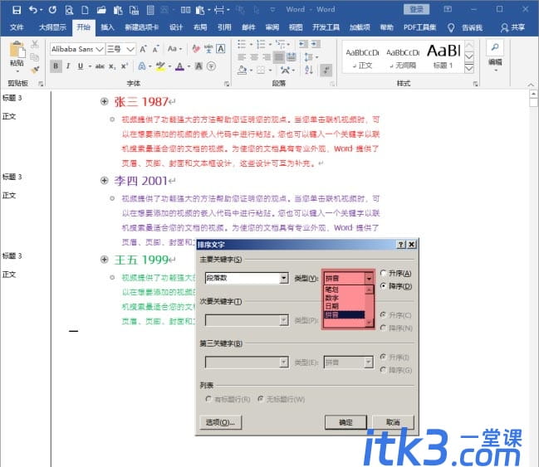Toggle the 类型(Y) type dropdown arrow
This screenshot has width=539, height=467.
coord(369,278)
